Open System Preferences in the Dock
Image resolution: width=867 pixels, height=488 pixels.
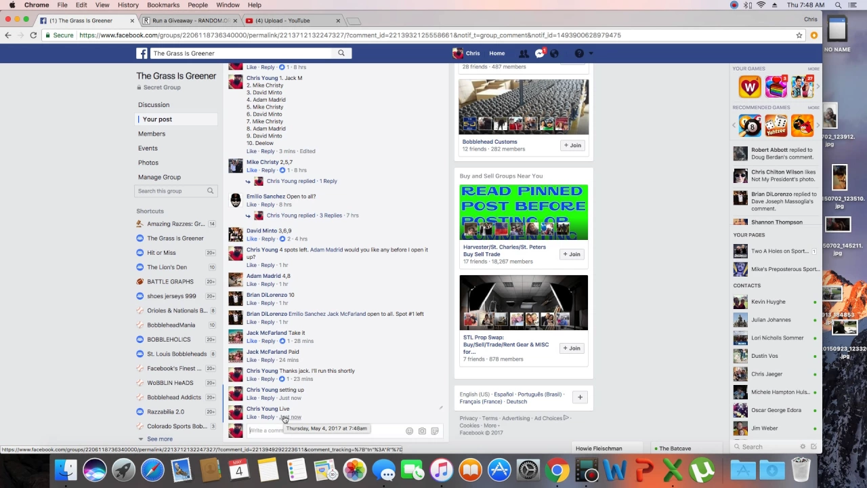point(528,470)
